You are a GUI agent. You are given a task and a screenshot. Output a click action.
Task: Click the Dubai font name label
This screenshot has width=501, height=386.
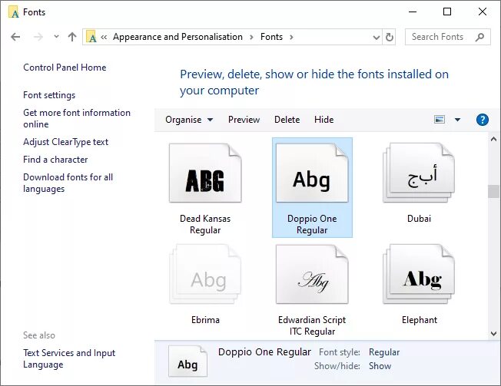click(419, 219)
